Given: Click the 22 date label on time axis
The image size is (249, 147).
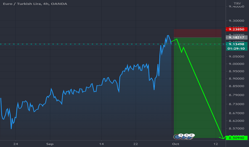Looking at the screenshot, I should [x=136, y=144].
